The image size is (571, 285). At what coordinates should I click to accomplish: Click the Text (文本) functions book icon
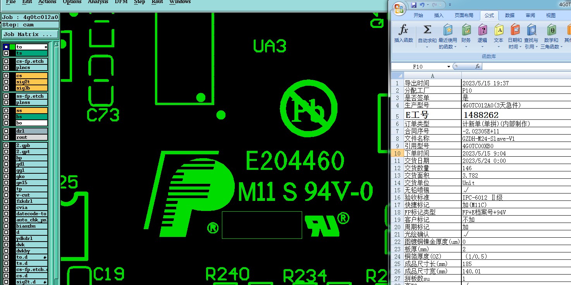[499, 30]
